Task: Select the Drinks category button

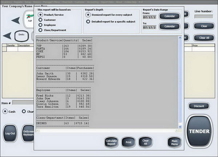Action: click(x=21, y=36)
